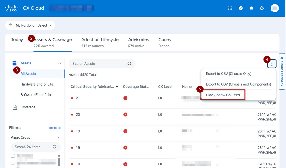The image size is (286, 168).
Task: Switch to the Cases tab
Action: point(165,43)
